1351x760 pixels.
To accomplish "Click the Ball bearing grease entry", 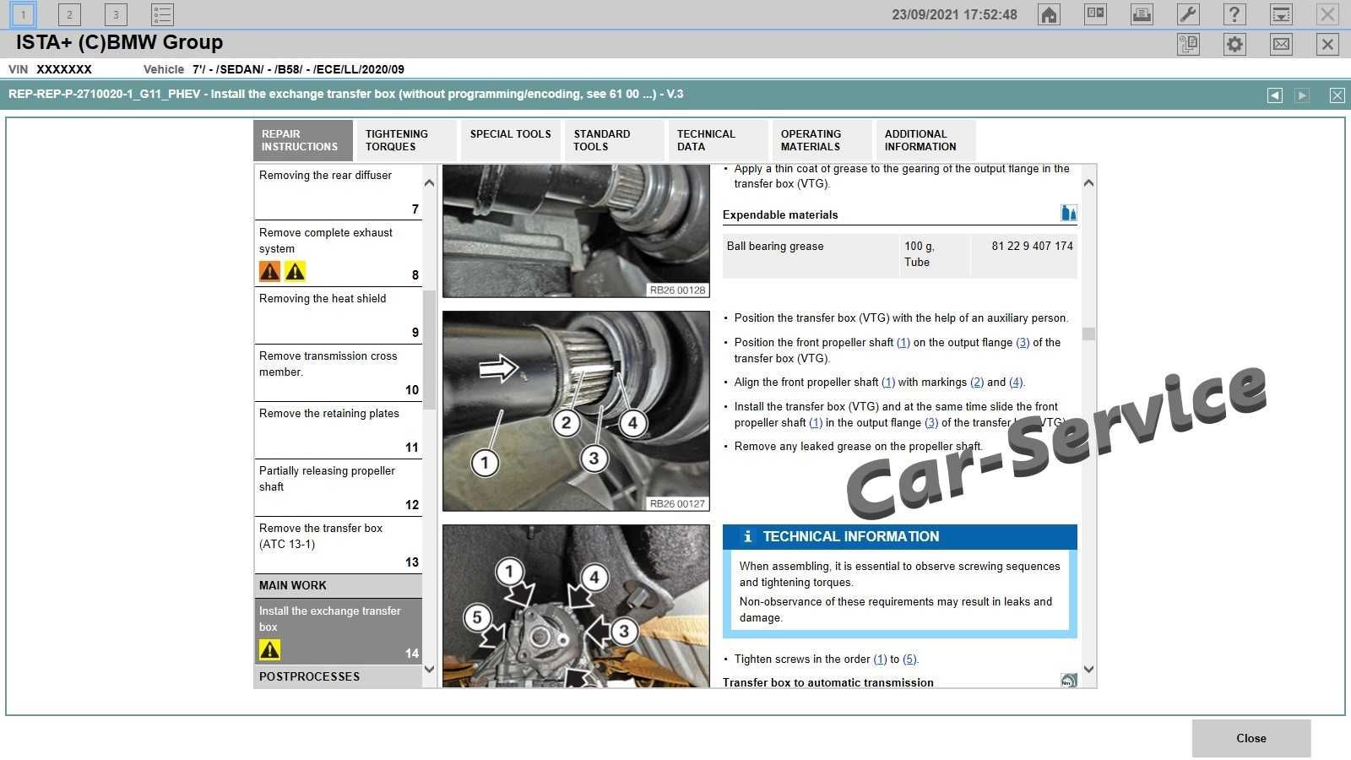I will (775, 246).
